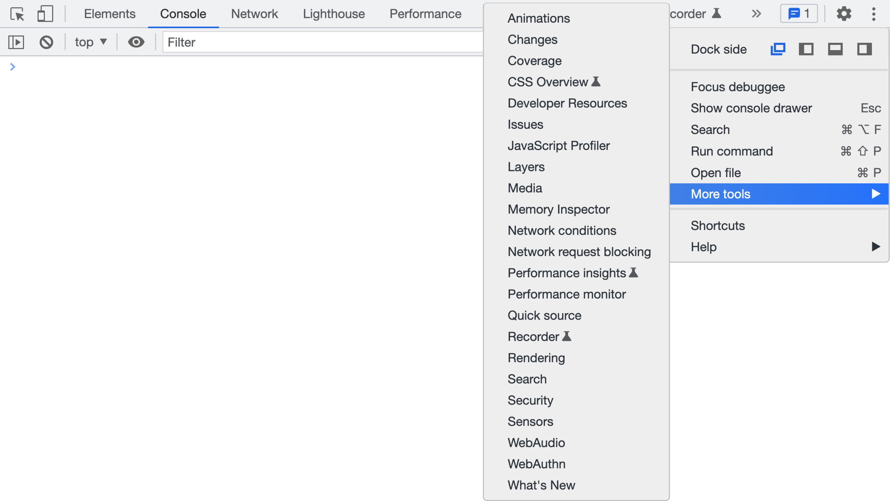This screenshot has height=501, width=890.
Task: Dock DevTools to the left side
Action: pyautogui.click(x=806, y=49)
